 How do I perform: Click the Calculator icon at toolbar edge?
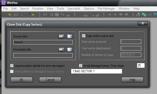[155, 15]
